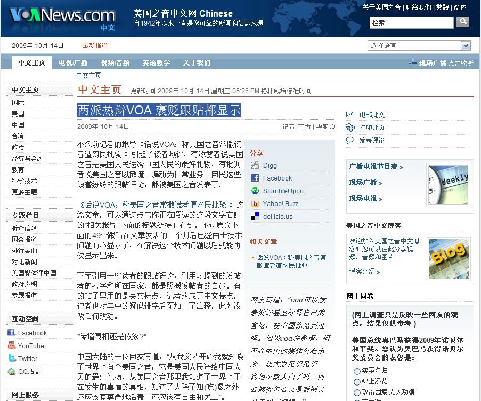Switch to the 电视/广播 tab

73,63
